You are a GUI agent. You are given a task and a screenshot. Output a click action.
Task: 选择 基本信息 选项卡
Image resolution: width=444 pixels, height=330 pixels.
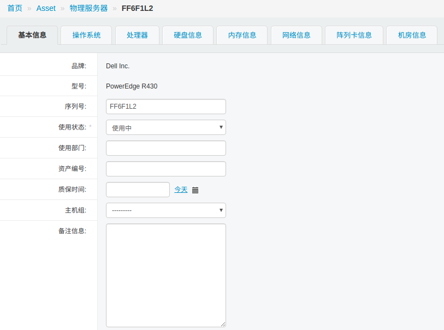pos(32,34)
